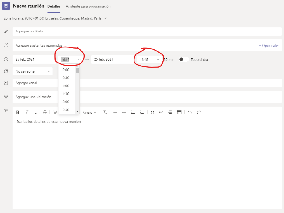Open the start date picker 25 feb. 2021
The height and width of the screenshot is (213, 284).
click(34, 59)
